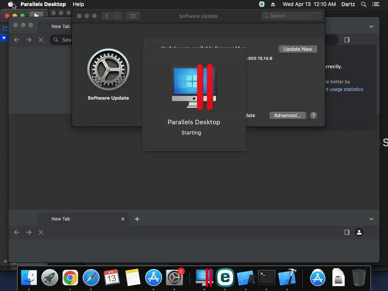
Task: Go back in Software Update window
Action: coord(106,16)
